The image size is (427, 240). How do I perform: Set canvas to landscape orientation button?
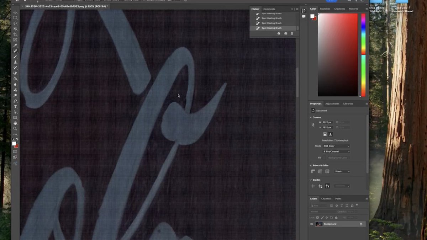(331, 134)
